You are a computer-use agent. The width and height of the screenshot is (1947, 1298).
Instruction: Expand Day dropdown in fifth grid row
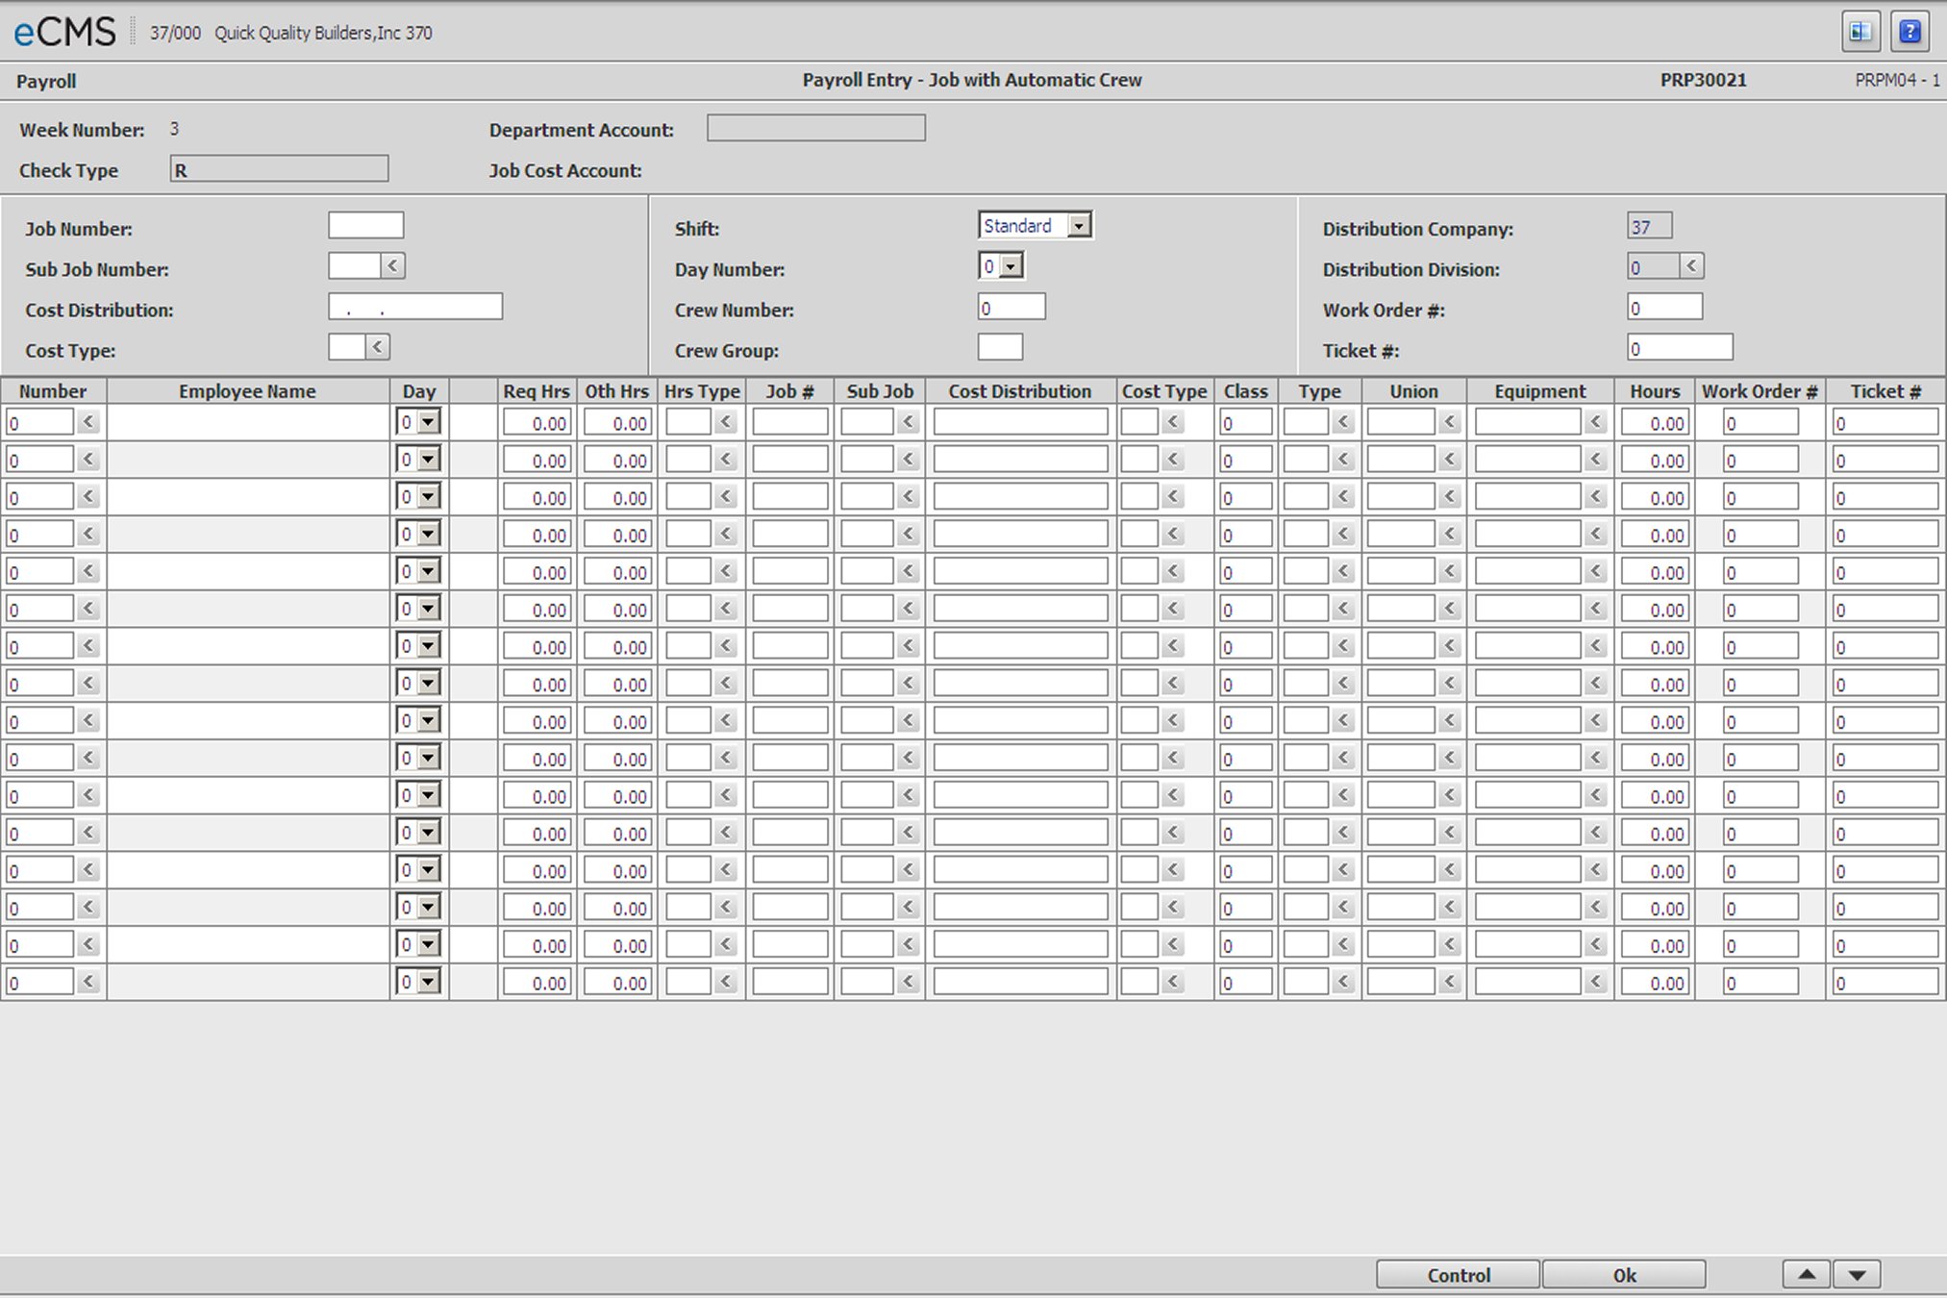pyautogui.click(x=429, y=571)
